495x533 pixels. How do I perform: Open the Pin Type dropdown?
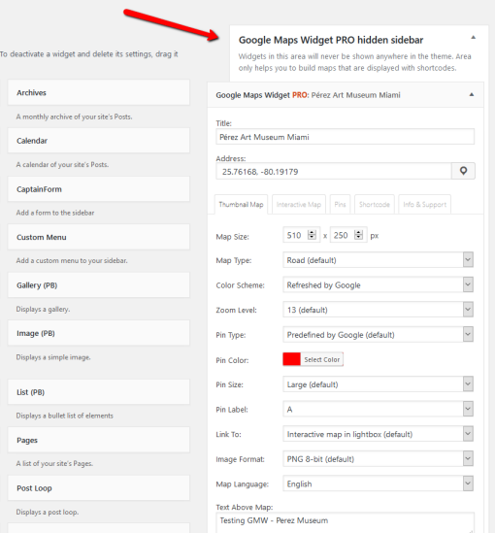[378, 335]
